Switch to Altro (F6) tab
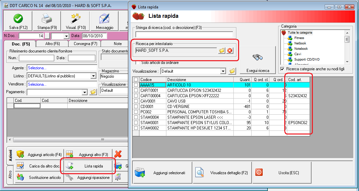359x191 pixels. tap(53, 44)
